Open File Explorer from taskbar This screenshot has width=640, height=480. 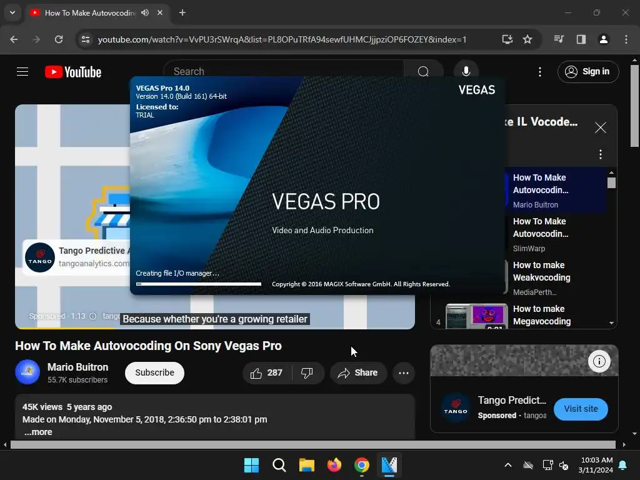(306, 465)
